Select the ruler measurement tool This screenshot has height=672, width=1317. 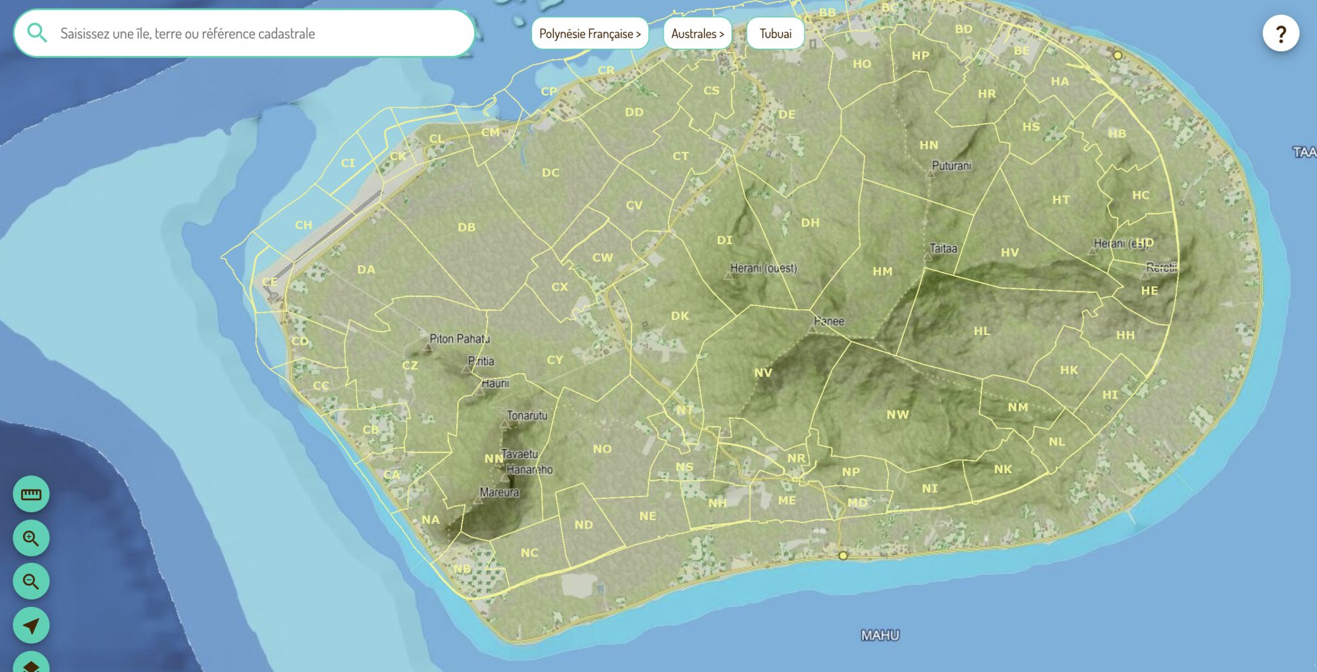[31, 494]
